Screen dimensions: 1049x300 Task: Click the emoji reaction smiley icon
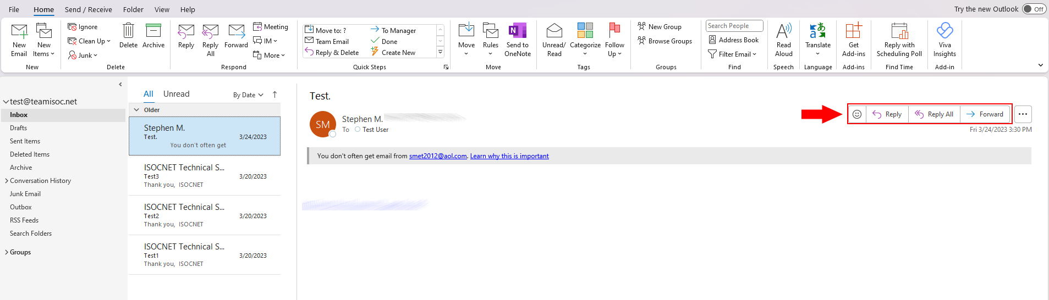[857, 114]
